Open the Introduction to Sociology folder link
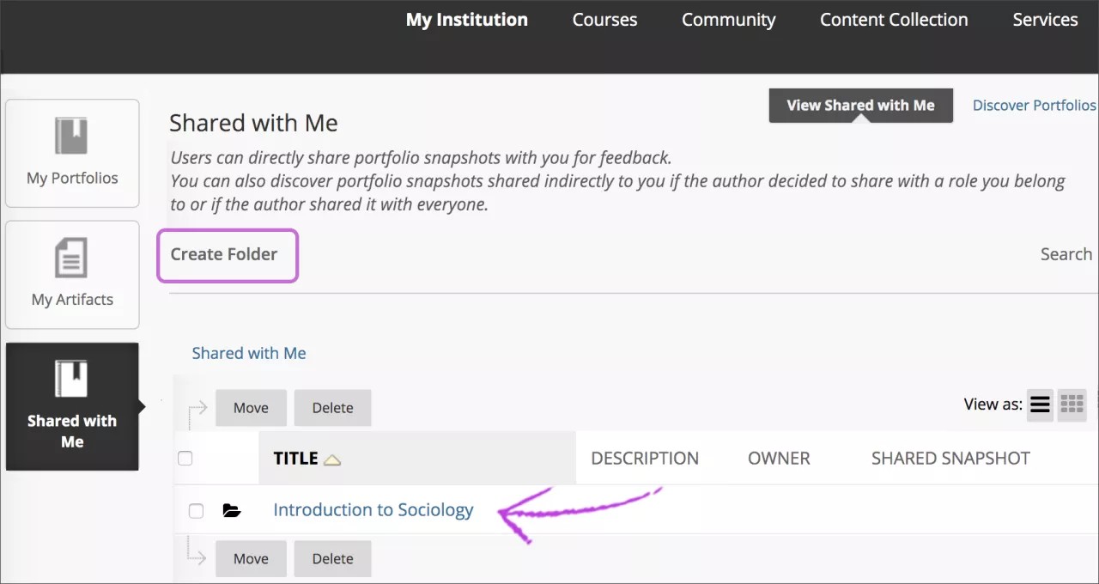The width and height of the screenshot is (1099, 584). pyautogui.click(x=373, y=509)
